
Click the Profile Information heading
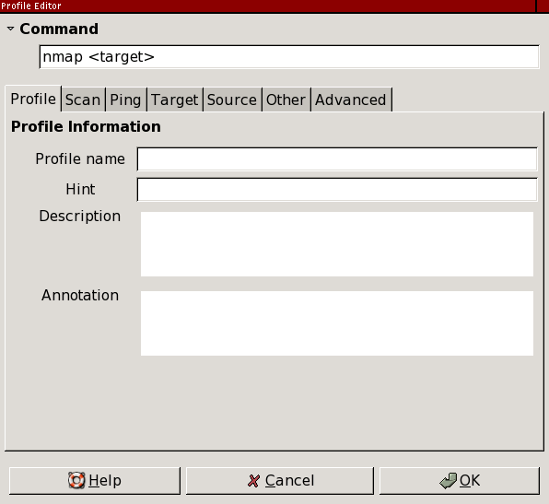coord(86,126)
